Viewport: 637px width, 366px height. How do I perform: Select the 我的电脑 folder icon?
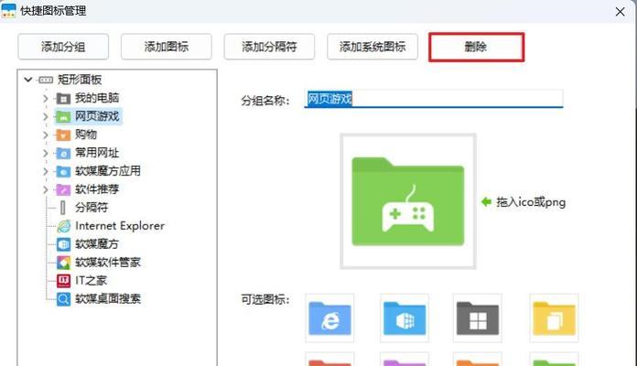(63, 98)
